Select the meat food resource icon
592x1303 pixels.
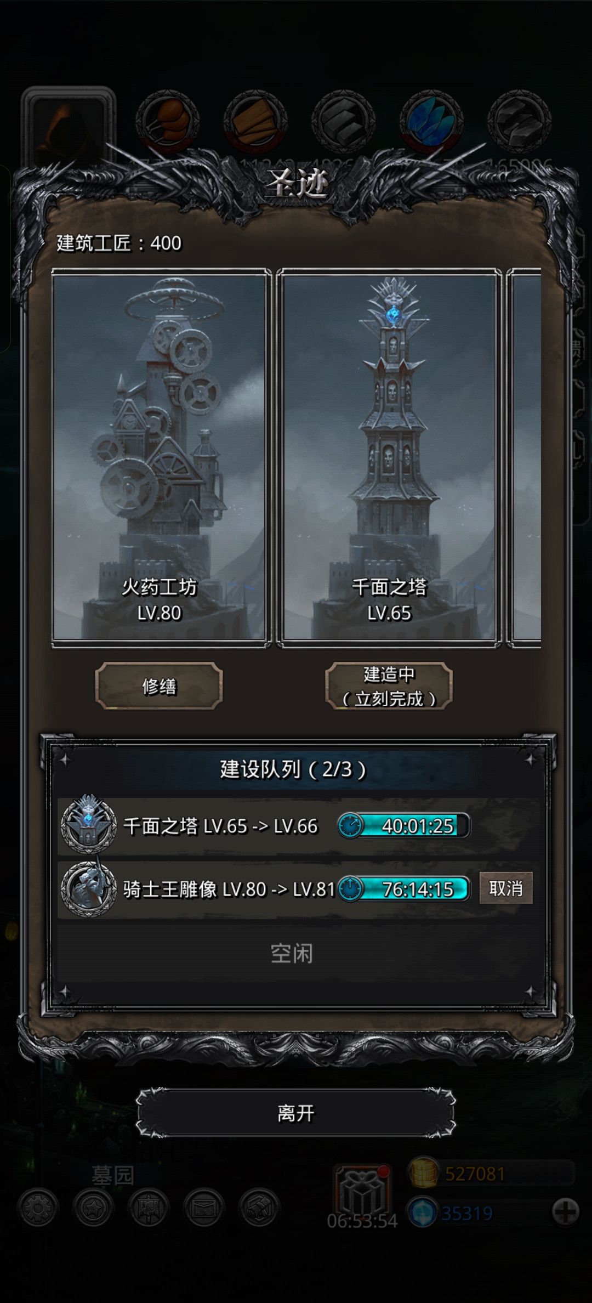point(167,121)
